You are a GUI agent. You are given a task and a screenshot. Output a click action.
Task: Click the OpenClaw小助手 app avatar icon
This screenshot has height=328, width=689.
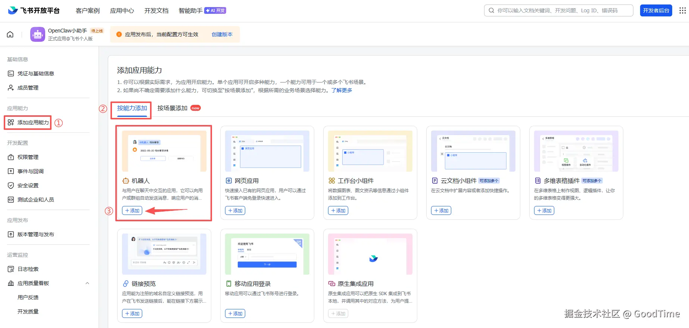click(x=38, y=34)
